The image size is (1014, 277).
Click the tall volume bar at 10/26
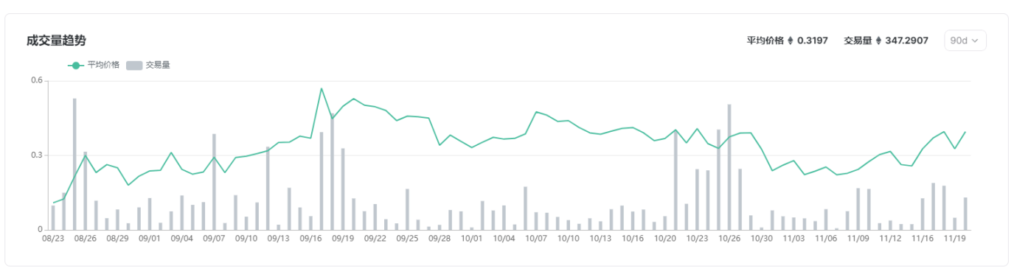tap(729, 167)
